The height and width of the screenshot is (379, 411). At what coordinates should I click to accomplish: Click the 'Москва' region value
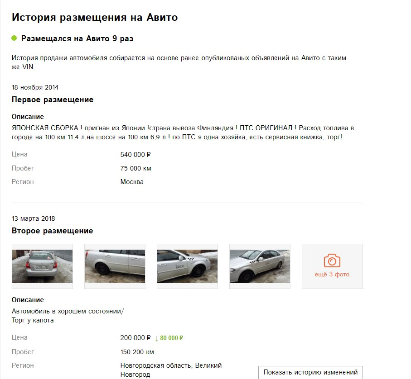132,182
